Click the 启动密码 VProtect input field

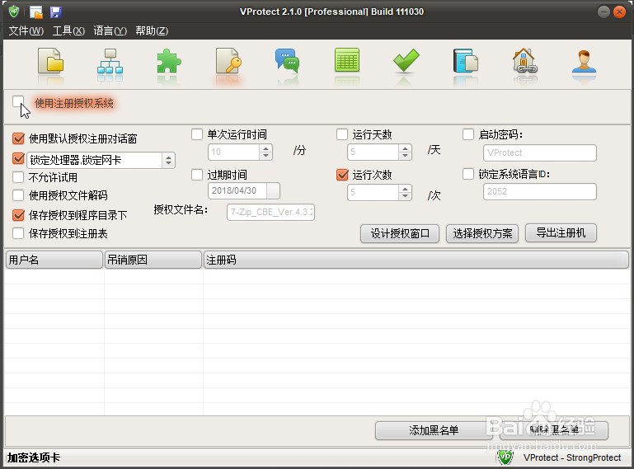tap(540, 152)
